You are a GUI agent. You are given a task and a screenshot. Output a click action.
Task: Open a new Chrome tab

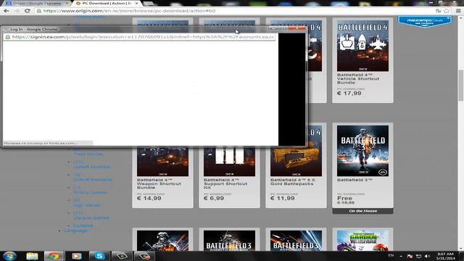click(149, 4)
